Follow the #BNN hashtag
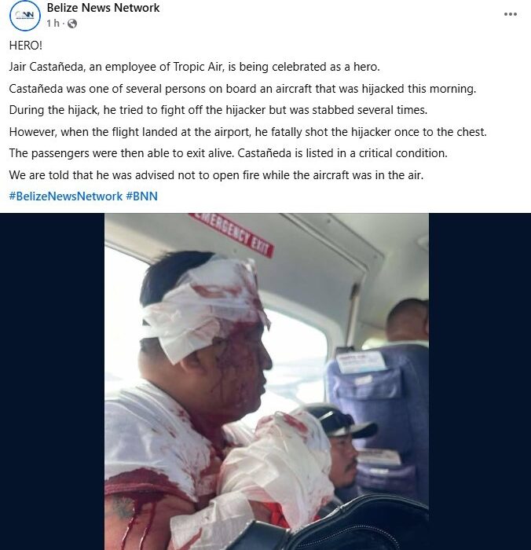The width and height of the screenshot is (531, 550). click(x=141, y=196)
